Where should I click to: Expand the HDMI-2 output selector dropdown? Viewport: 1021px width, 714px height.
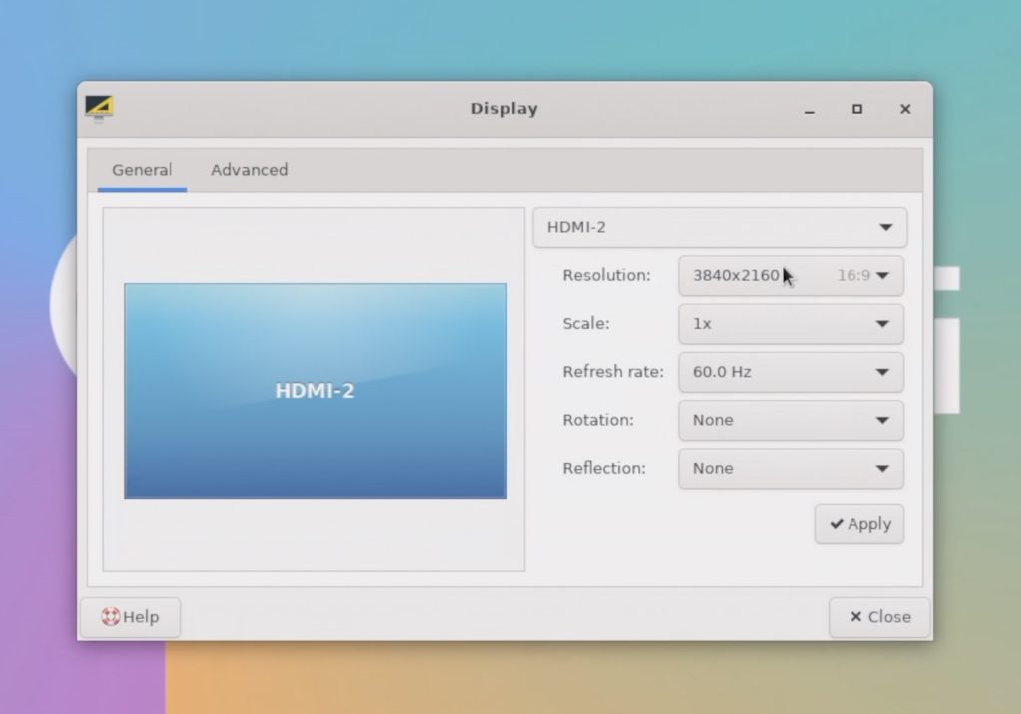pos(719,227)
